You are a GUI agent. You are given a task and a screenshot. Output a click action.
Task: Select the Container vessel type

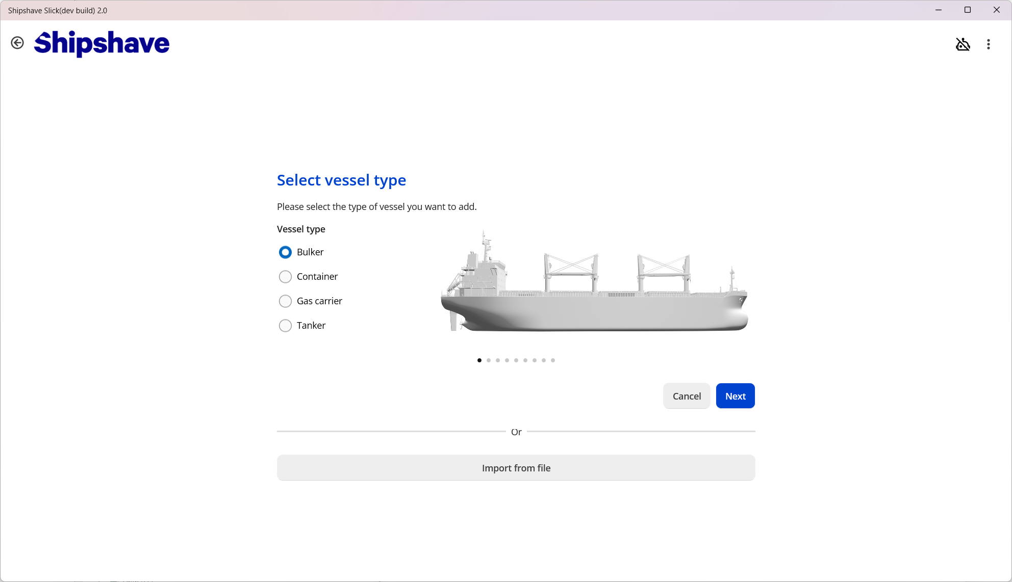[x=285, y=277]
